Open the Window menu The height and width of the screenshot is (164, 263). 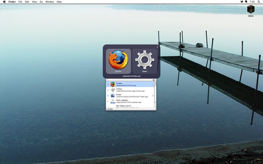(x=50, y=2)
